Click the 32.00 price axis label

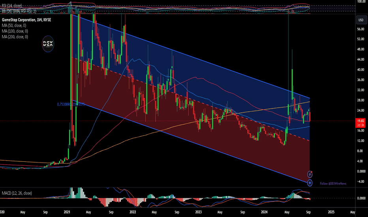pos(360,90)
